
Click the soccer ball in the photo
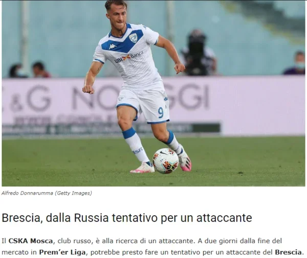pyautogui.click(x=166, y=160)
